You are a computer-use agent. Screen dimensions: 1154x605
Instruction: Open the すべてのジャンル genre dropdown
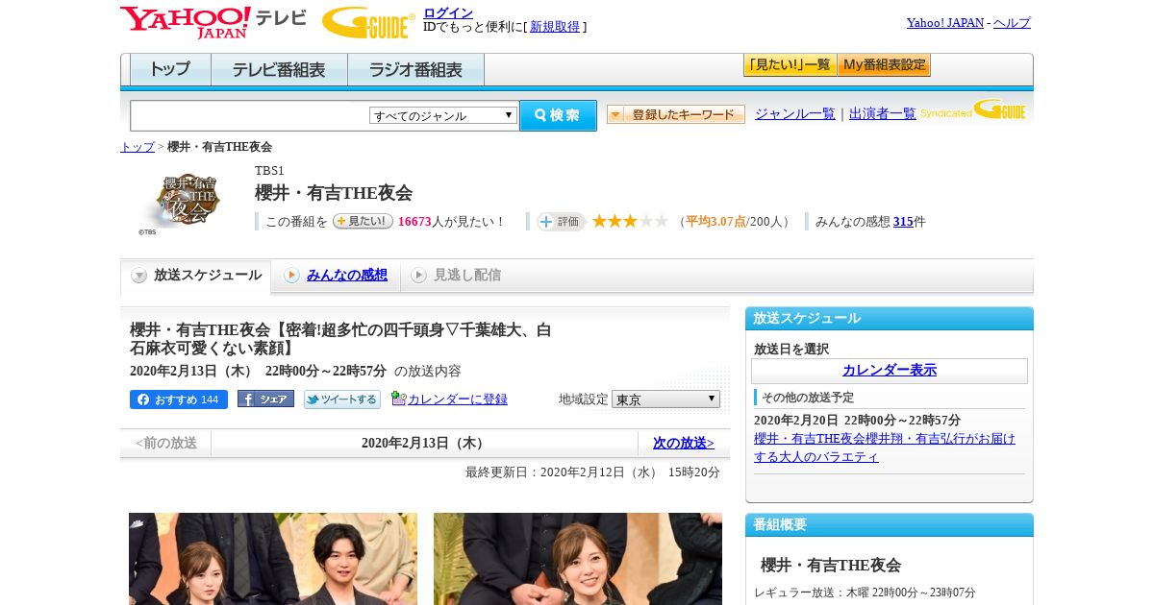pyautogui.click(x=443, y=115)
